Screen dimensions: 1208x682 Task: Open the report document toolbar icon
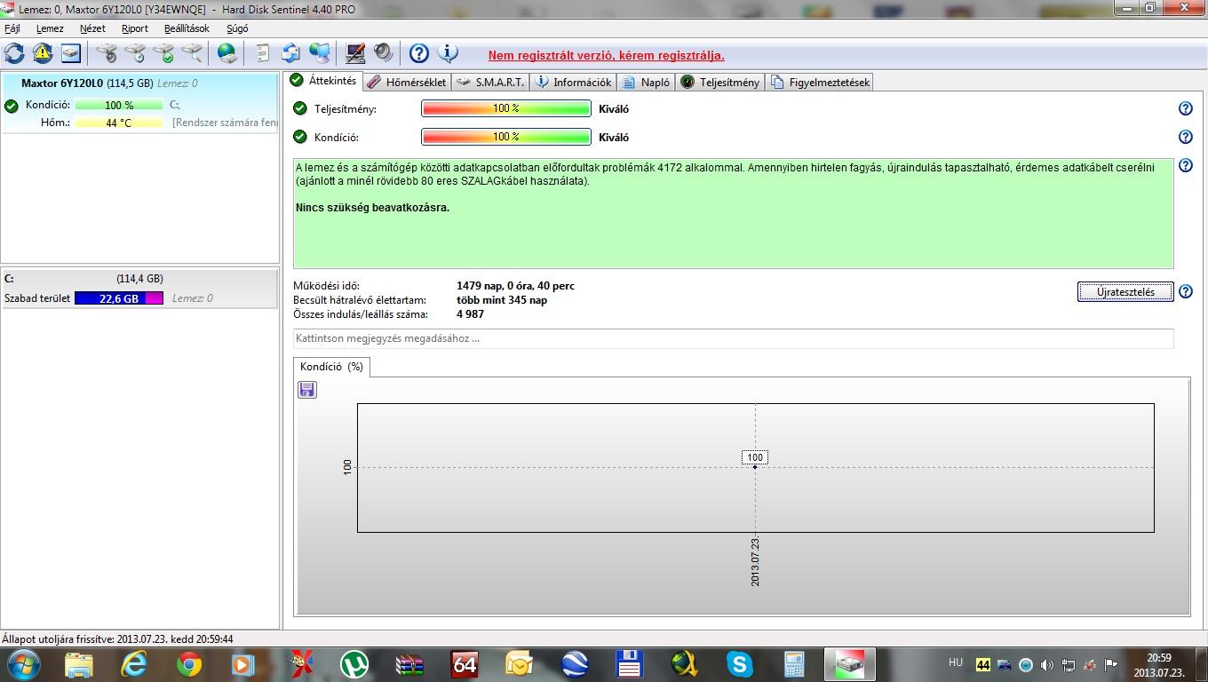click(263, 53)
